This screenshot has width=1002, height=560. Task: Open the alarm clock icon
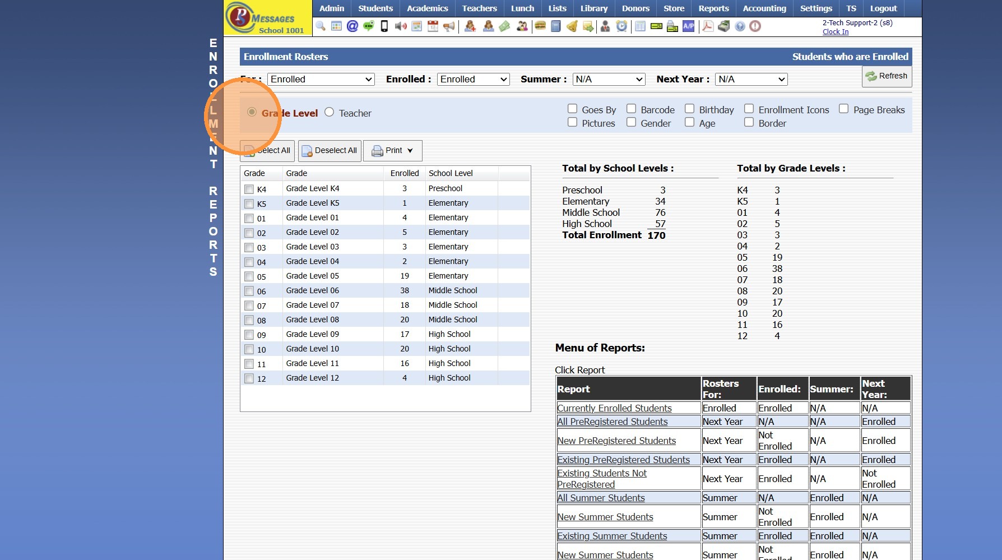[621, 26]
